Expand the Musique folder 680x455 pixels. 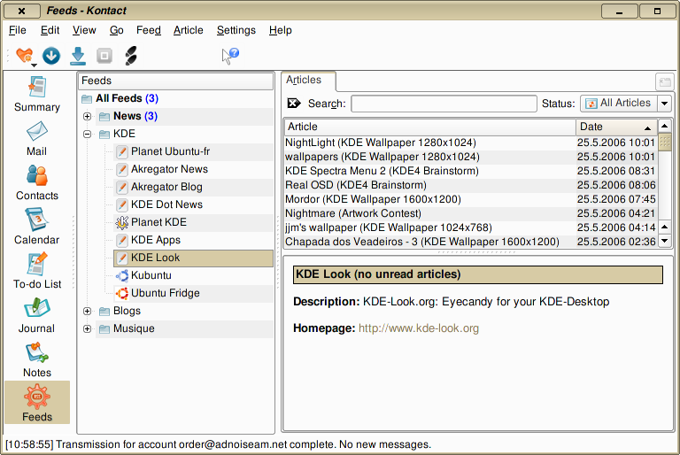(87, 328)
